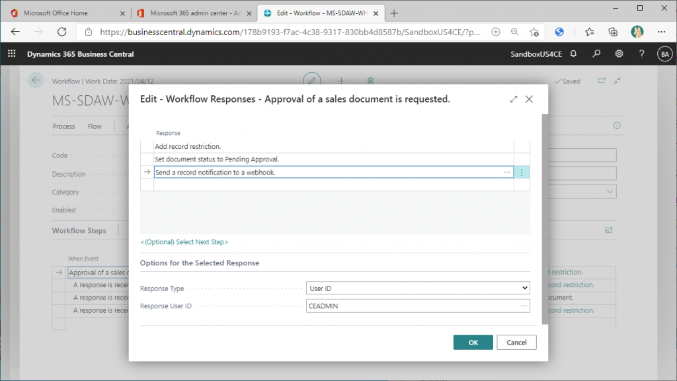
Task: Open browser Settings and more menu
Action: pos(661,32)
